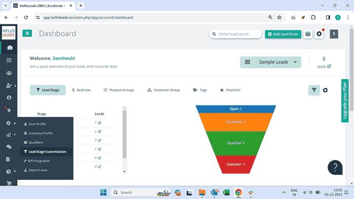Choose Export Leads menu item

(x=36, y=170)
